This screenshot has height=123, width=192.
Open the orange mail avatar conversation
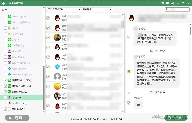point(57,86)
